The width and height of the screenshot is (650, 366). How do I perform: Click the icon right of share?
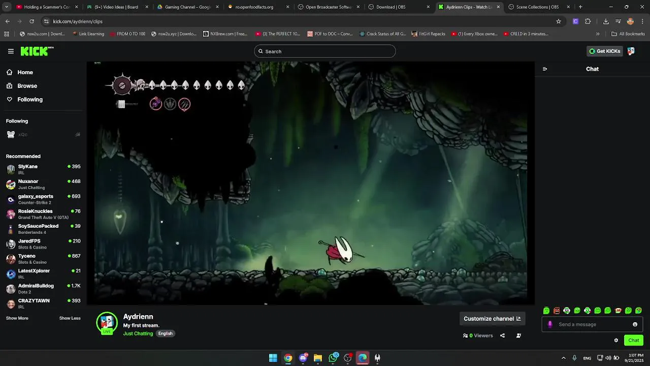click(x=518, y=335)
